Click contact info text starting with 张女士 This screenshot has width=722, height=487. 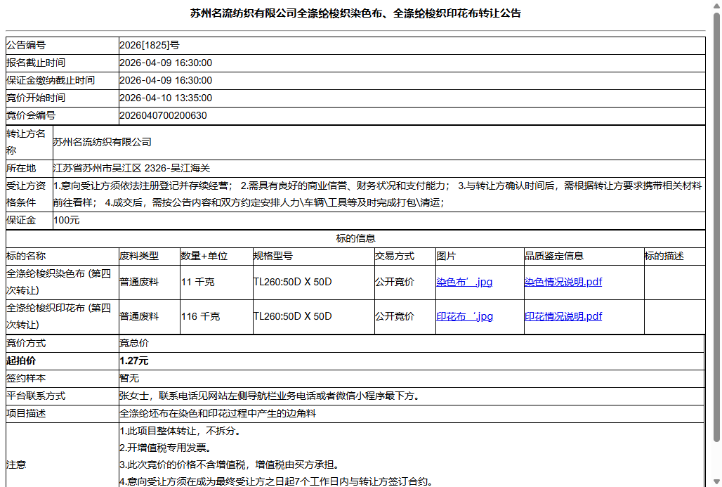coord(270,396)
